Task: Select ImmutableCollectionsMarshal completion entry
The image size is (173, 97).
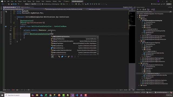Action: pyautogui.click(x=74, y=50)
